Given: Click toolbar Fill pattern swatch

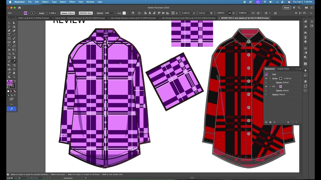Looking at the screenshot, I should [10, 83].
